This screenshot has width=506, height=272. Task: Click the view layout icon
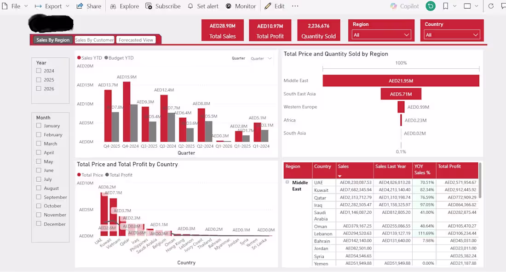coord(467,6)
